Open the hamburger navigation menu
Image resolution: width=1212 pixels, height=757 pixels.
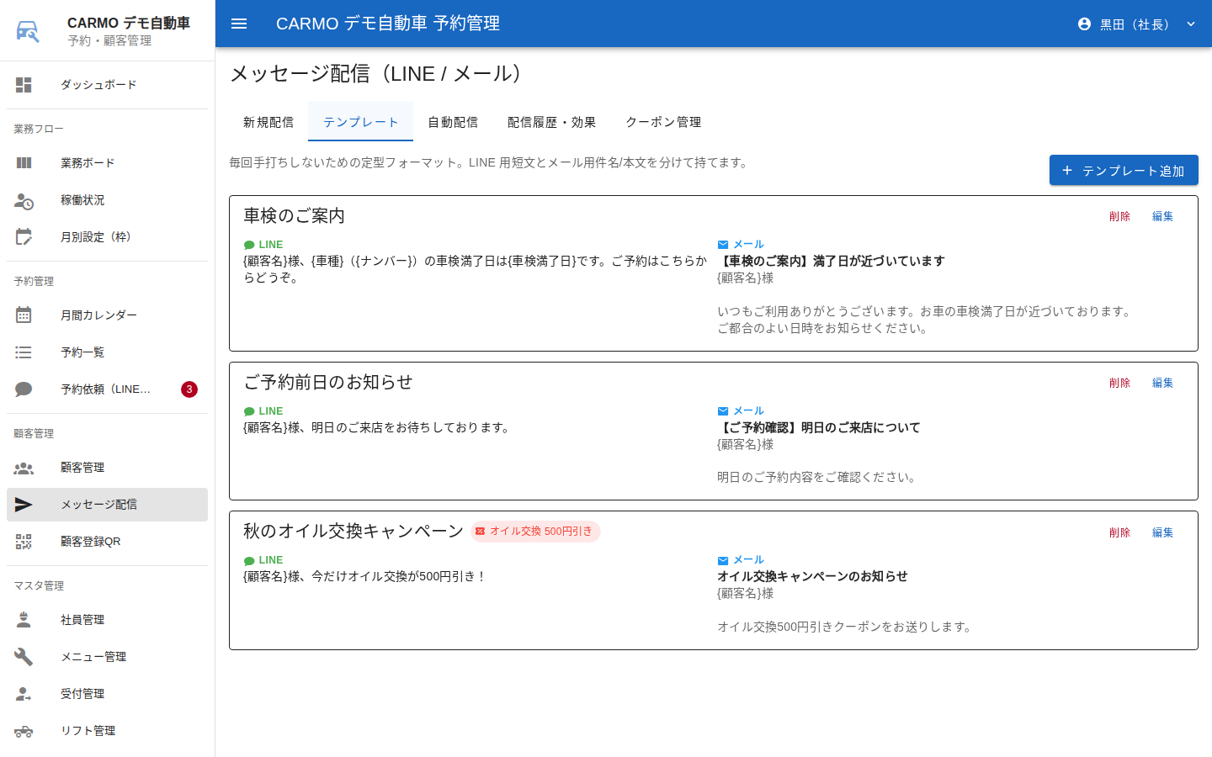[x=239, y=24]
